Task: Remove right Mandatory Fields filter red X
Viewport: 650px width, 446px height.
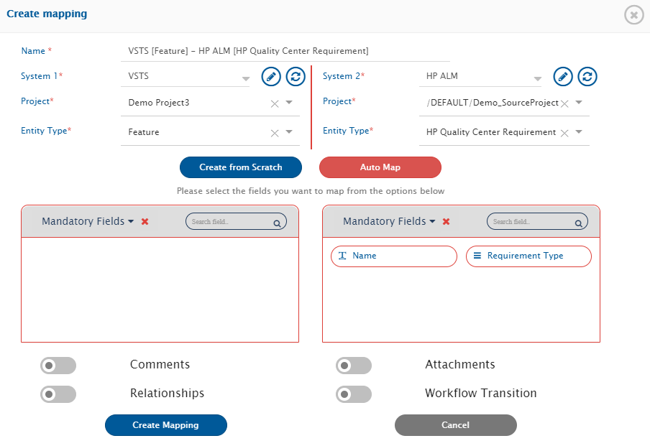Action: tap(446, 222)
